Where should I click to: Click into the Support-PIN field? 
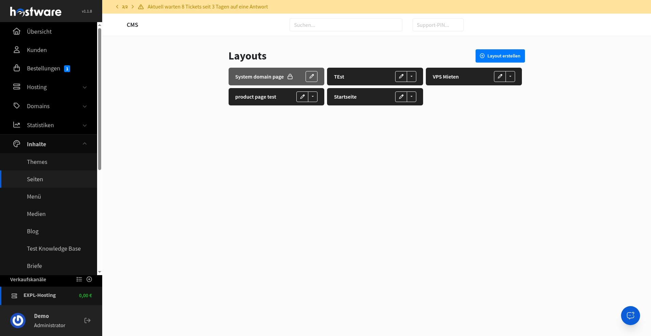tap(438, 25)
